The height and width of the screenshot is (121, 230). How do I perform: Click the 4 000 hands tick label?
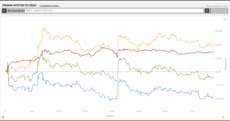tap(112, 111)
